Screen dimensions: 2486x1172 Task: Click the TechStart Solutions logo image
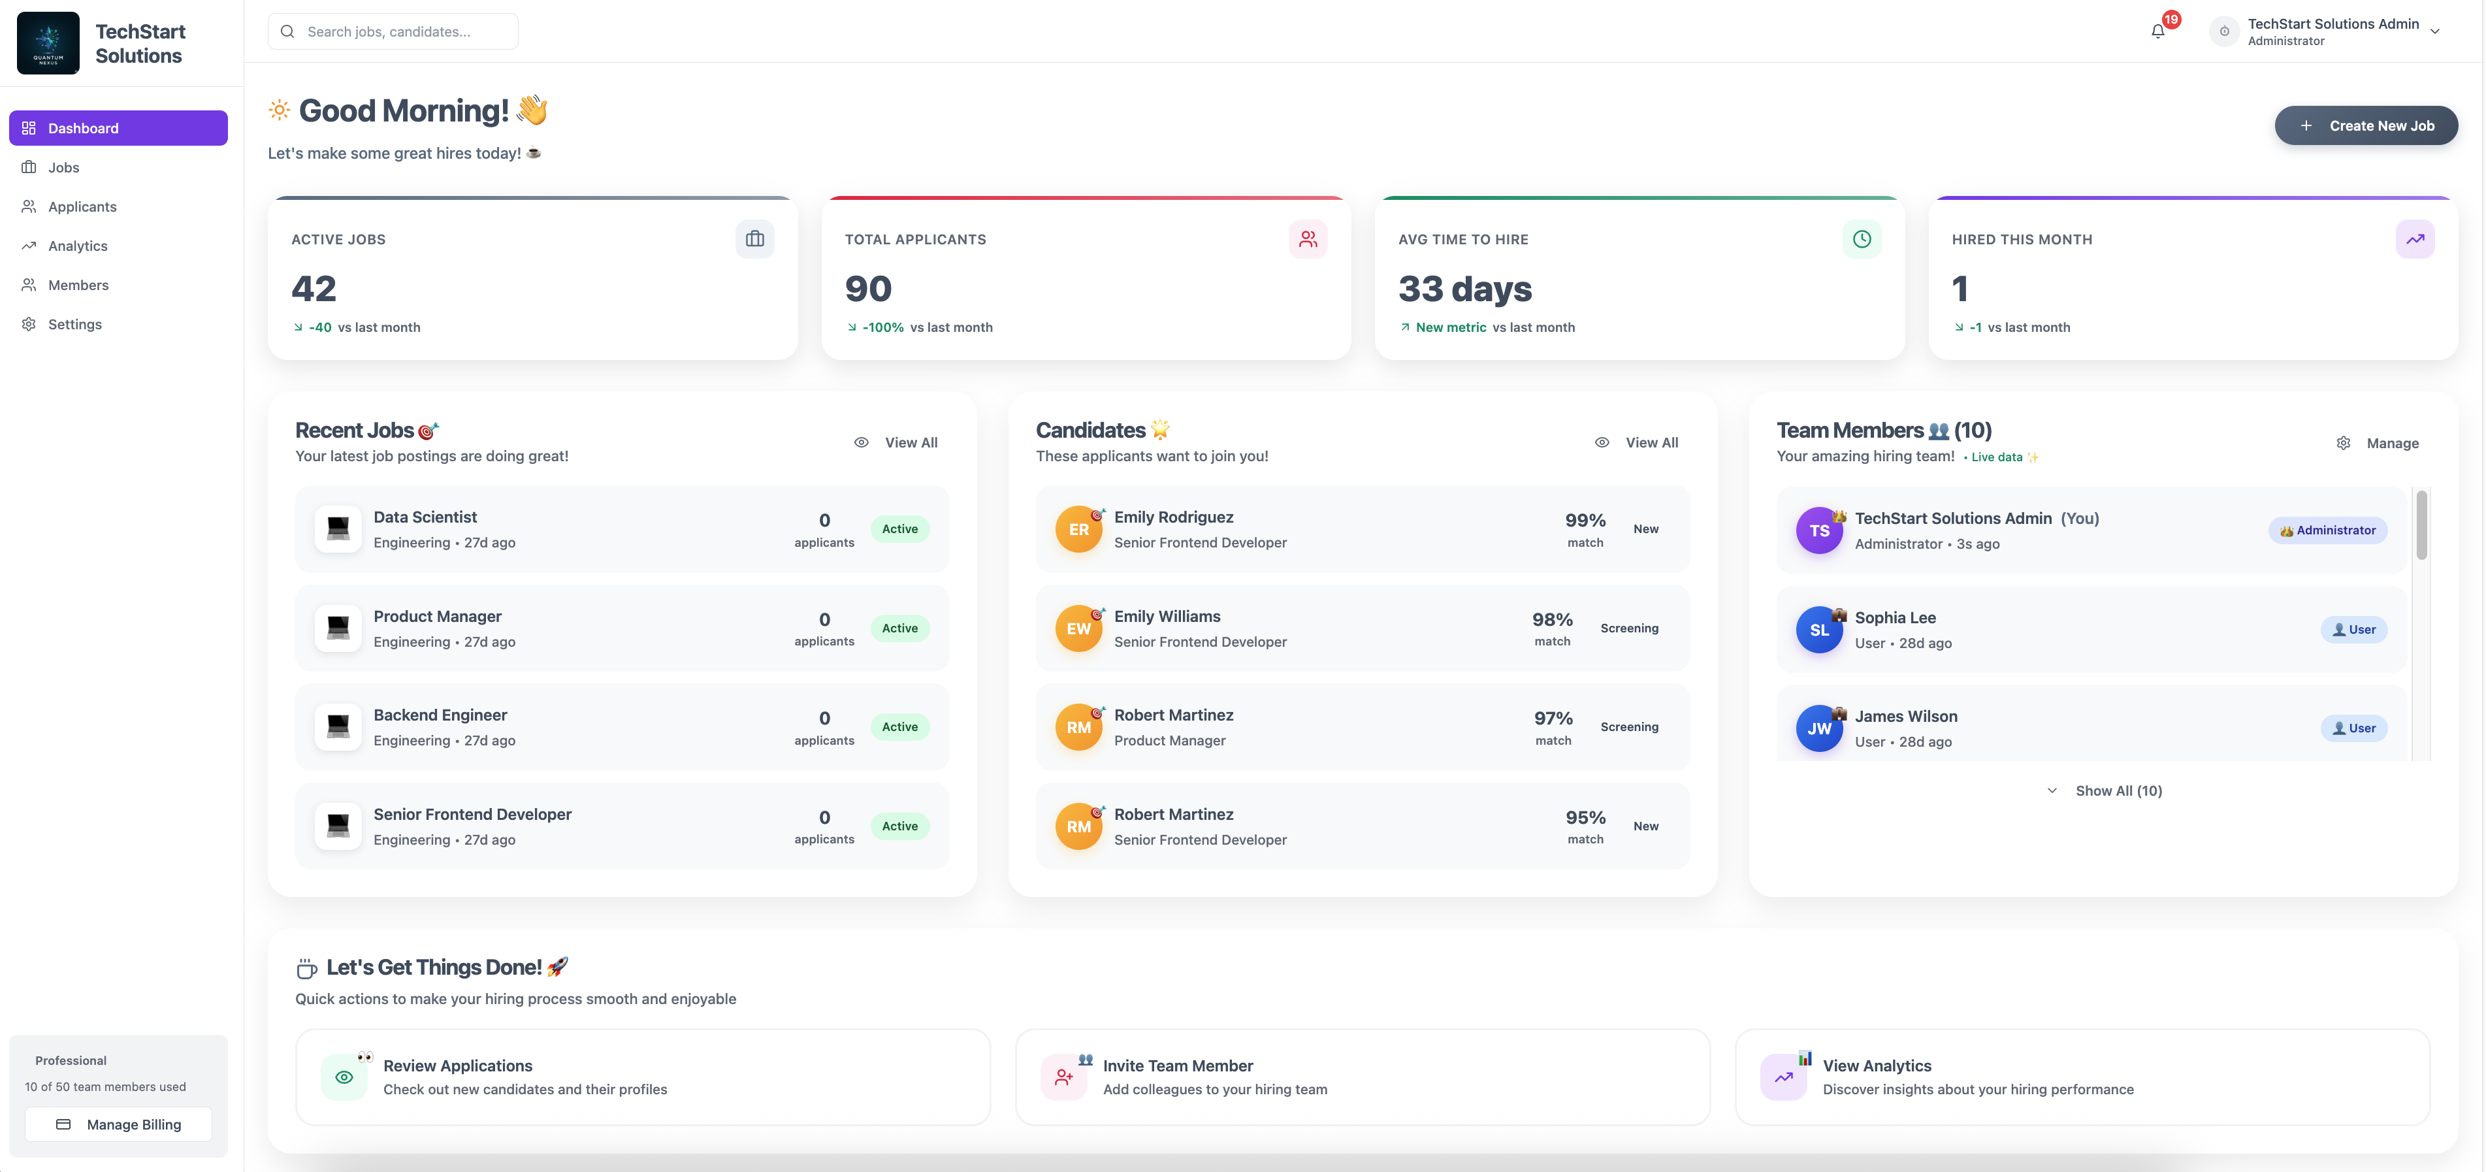pos(48,42)
